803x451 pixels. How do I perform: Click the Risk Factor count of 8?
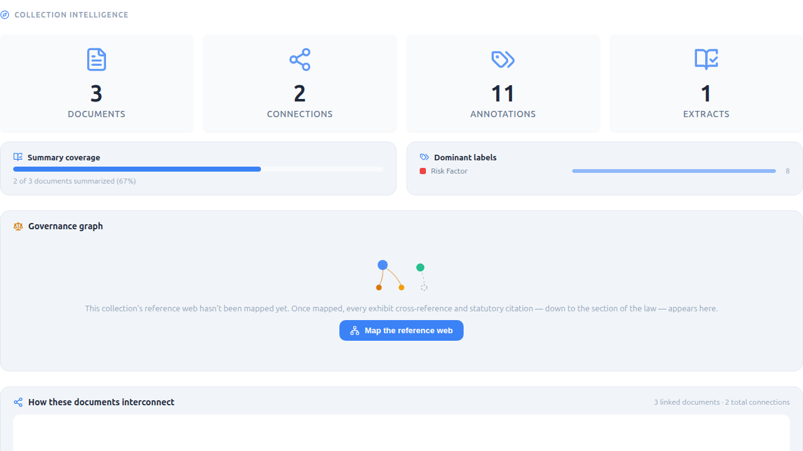pos(788,171)
